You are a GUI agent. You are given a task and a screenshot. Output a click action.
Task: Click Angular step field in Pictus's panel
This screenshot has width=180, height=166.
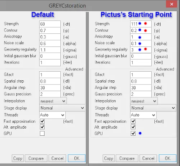141,88
